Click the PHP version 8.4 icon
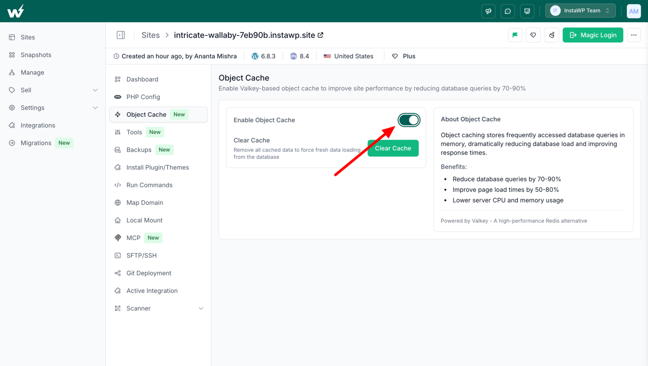 pos(294,56)
